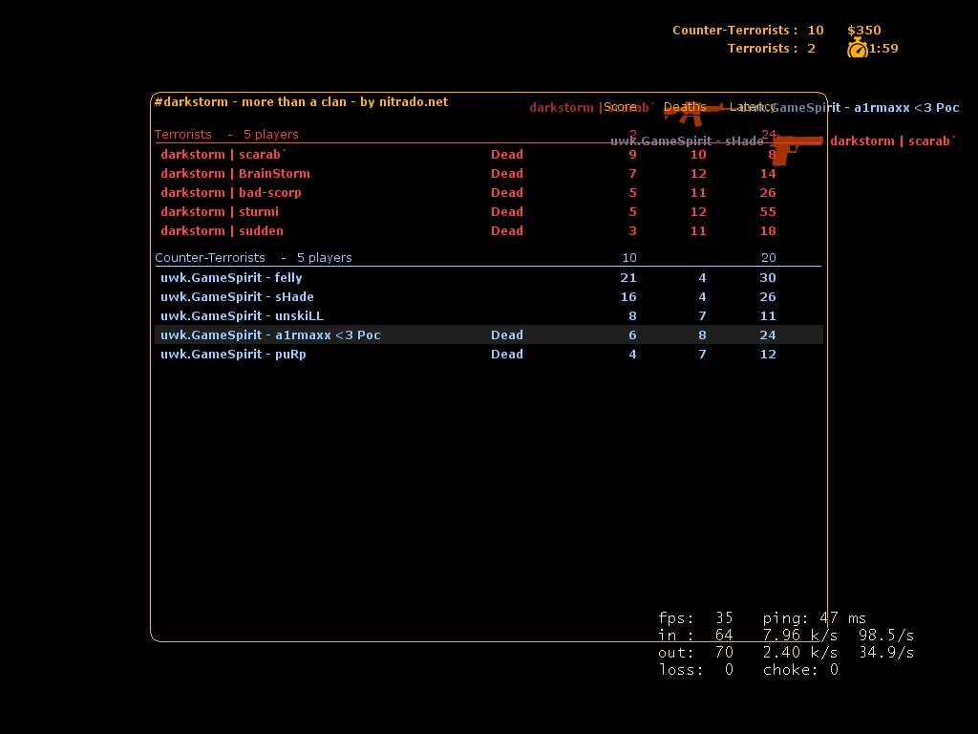Select player darkstorm | bad-scorp row

pos(230,192)
